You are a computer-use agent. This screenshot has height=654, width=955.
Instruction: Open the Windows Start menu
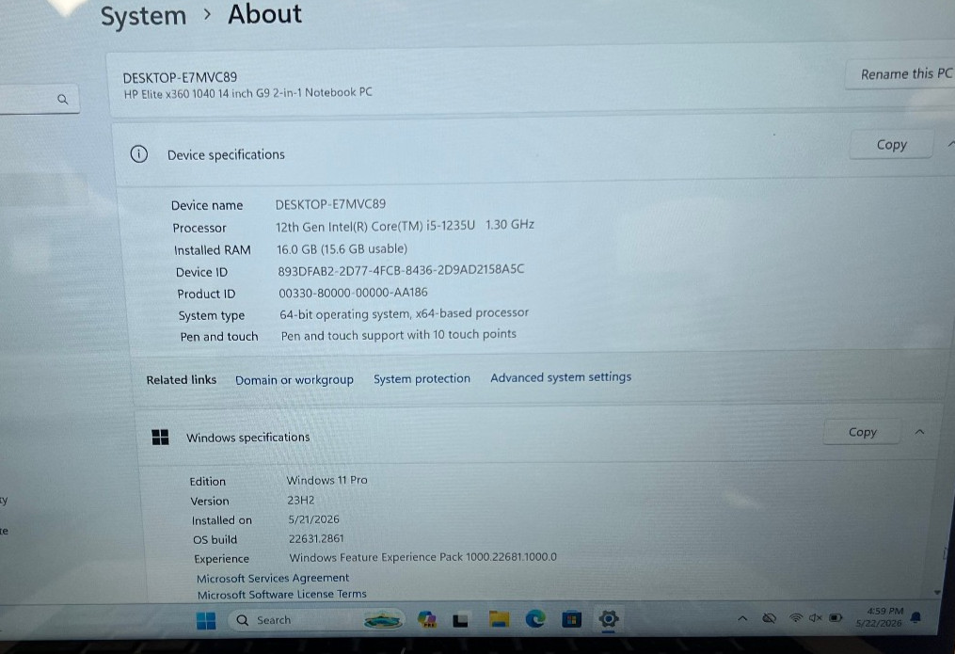(x=206, y=620)
